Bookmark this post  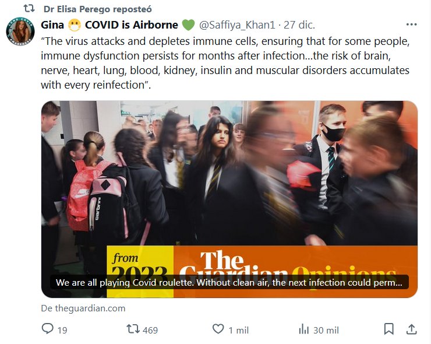388,329
